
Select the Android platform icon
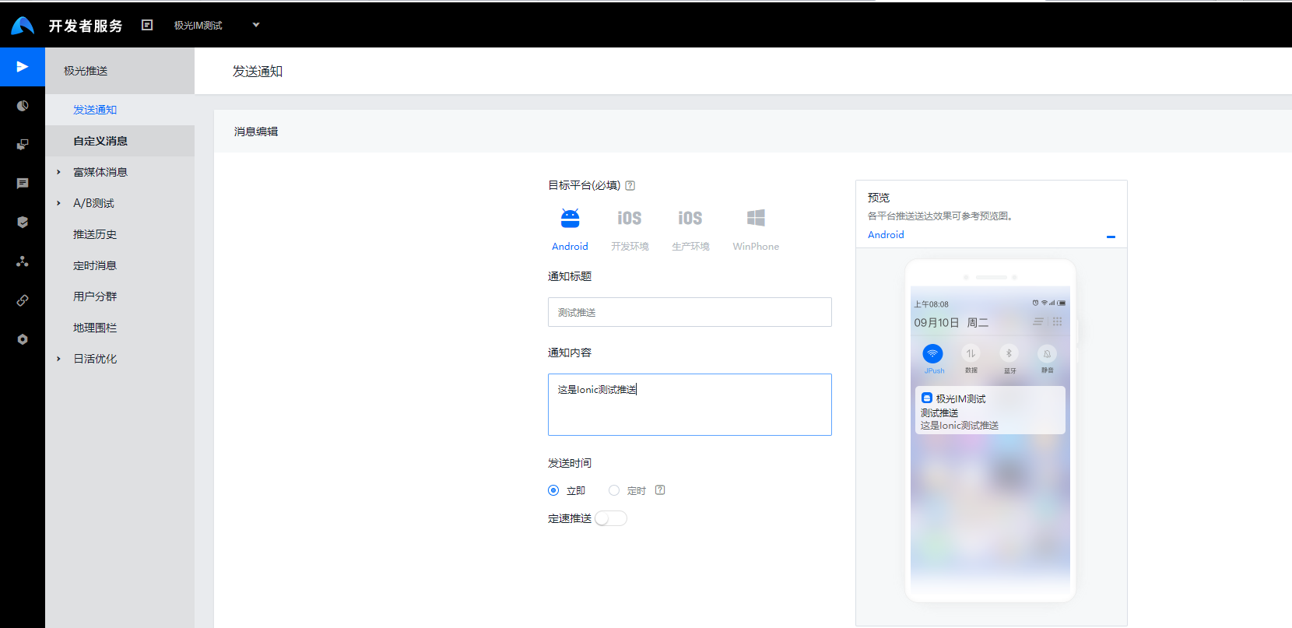point(570,219)
